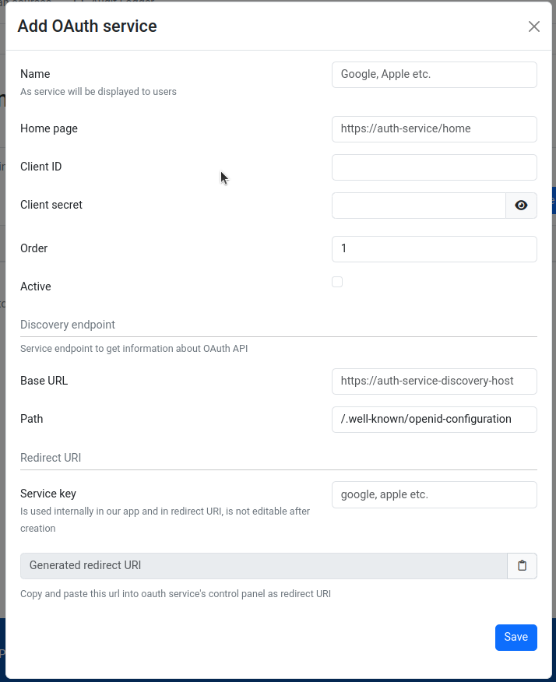Click into the Home page field
Image resolution: width=556 pixels, height=682 pixels.
click(434, 129)
